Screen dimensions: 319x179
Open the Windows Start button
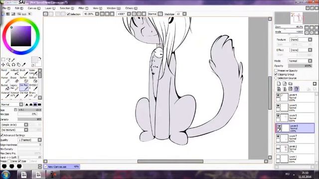(x=5, y=175)
